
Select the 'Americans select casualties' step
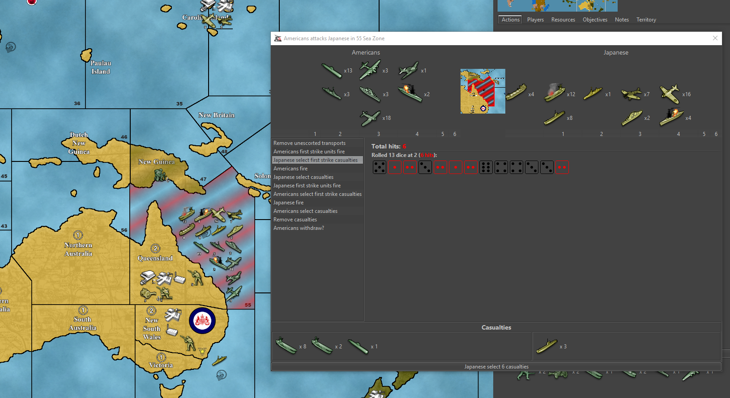(318, 211)
